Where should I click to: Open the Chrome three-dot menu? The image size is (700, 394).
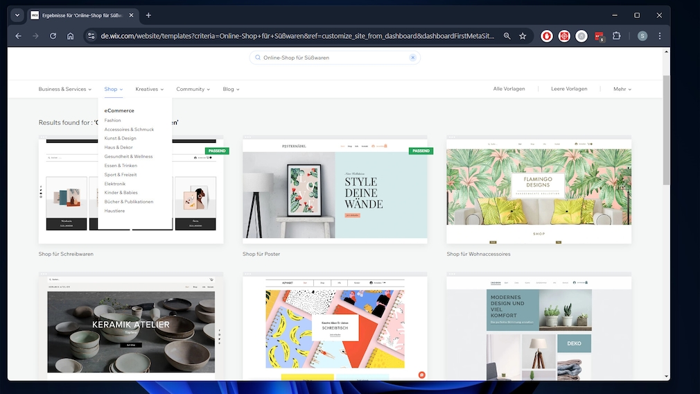tap(659, 36)
